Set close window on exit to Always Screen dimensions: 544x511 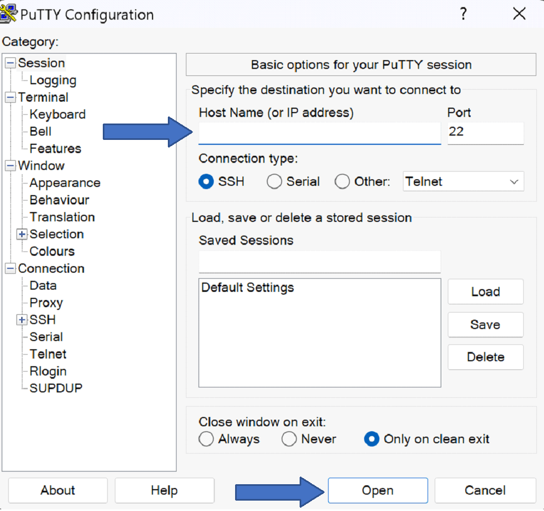(x=206, y=439)
